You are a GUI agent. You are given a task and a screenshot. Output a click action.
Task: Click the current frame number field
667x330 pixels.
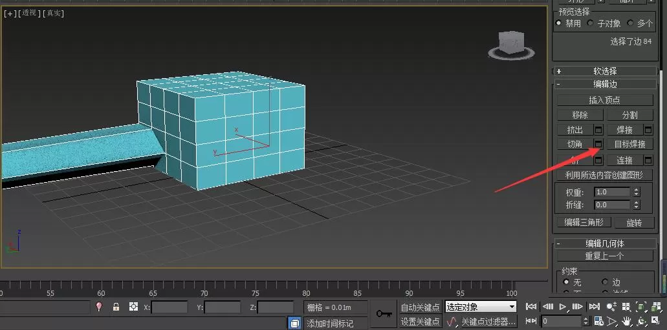coord(561,321)
